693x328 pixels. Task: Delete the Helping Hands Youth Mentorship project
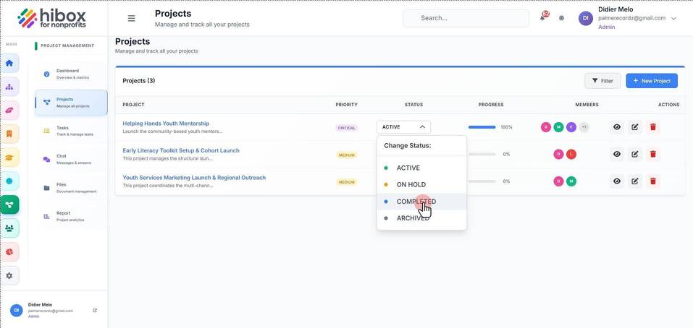coord(652,127)
